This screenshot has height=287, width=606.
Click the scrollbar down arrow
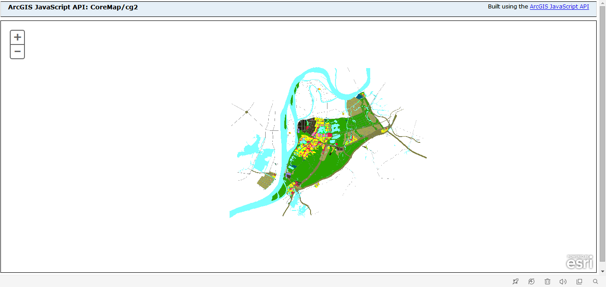[602, 271]
